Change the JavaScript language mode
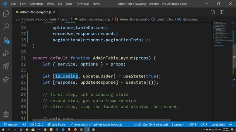This screenshot has height=132, width=236. [x=218, y=125]
